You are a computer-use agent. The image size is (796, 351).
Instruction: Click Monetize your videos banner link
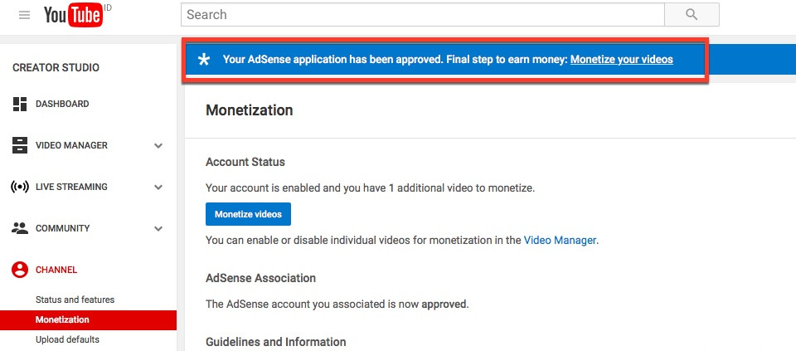click(621, 60)
